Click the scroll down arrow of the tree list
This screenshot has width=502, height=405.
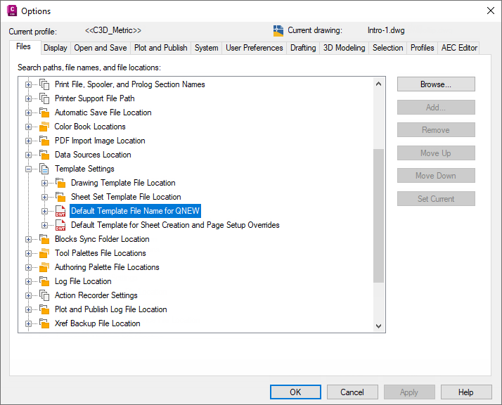[x=378, y=326]
